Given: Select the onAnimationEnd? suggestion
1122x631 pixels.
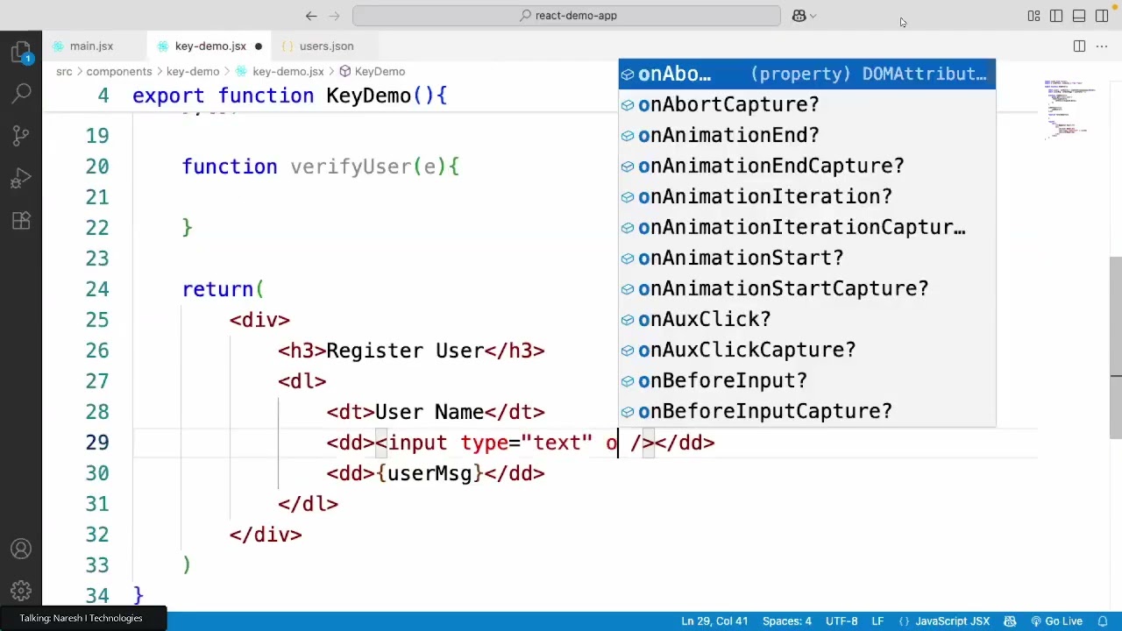Looking at the screenshot, I should click(x=807, y=135).
